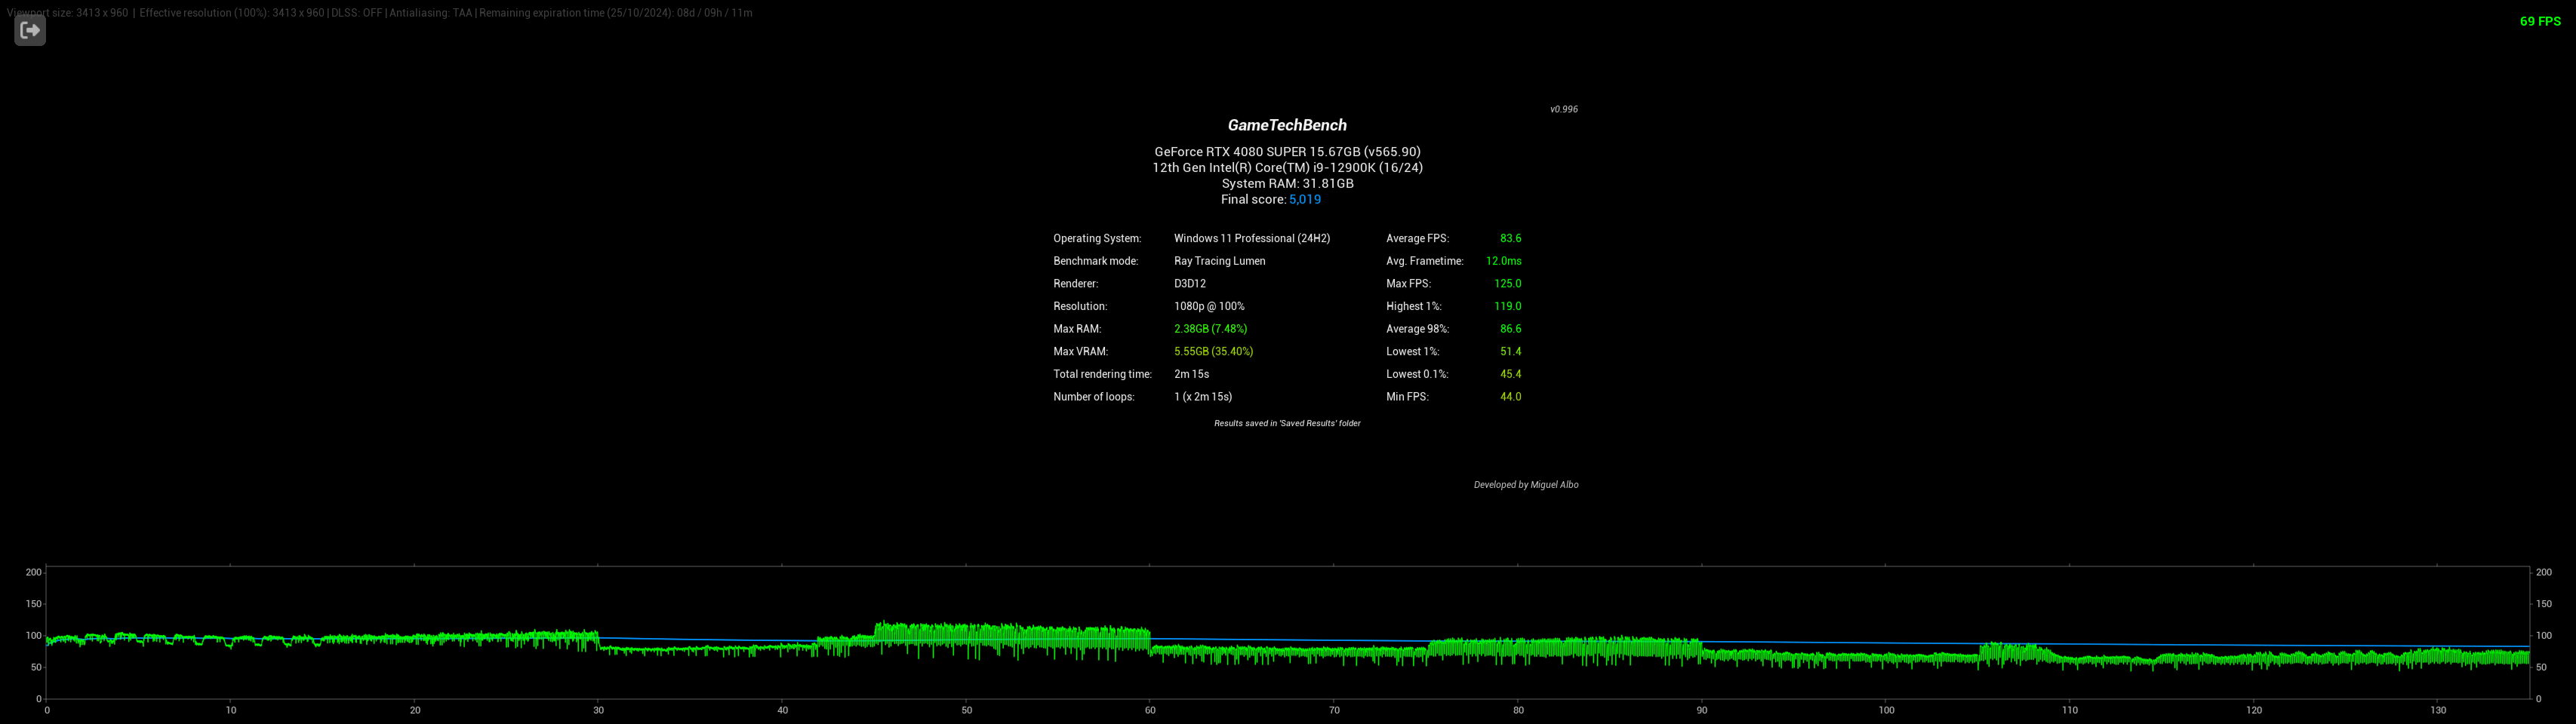The height and width of the screenshot is (724, 2576).
Task: Click the GeForce RTX 4080 SUPER line
Action: pyautogui.click(x=1287, y=152)
